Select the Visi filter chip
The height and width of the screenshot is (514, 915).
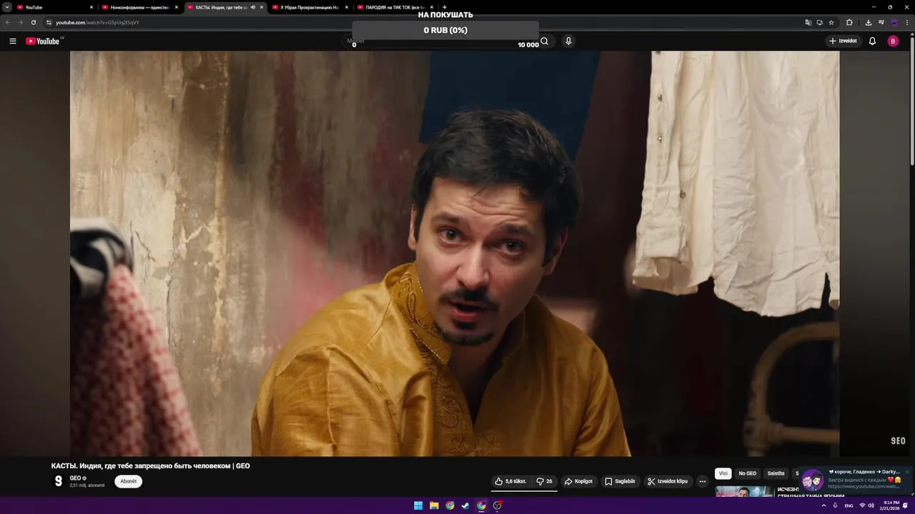pos(723,473)
